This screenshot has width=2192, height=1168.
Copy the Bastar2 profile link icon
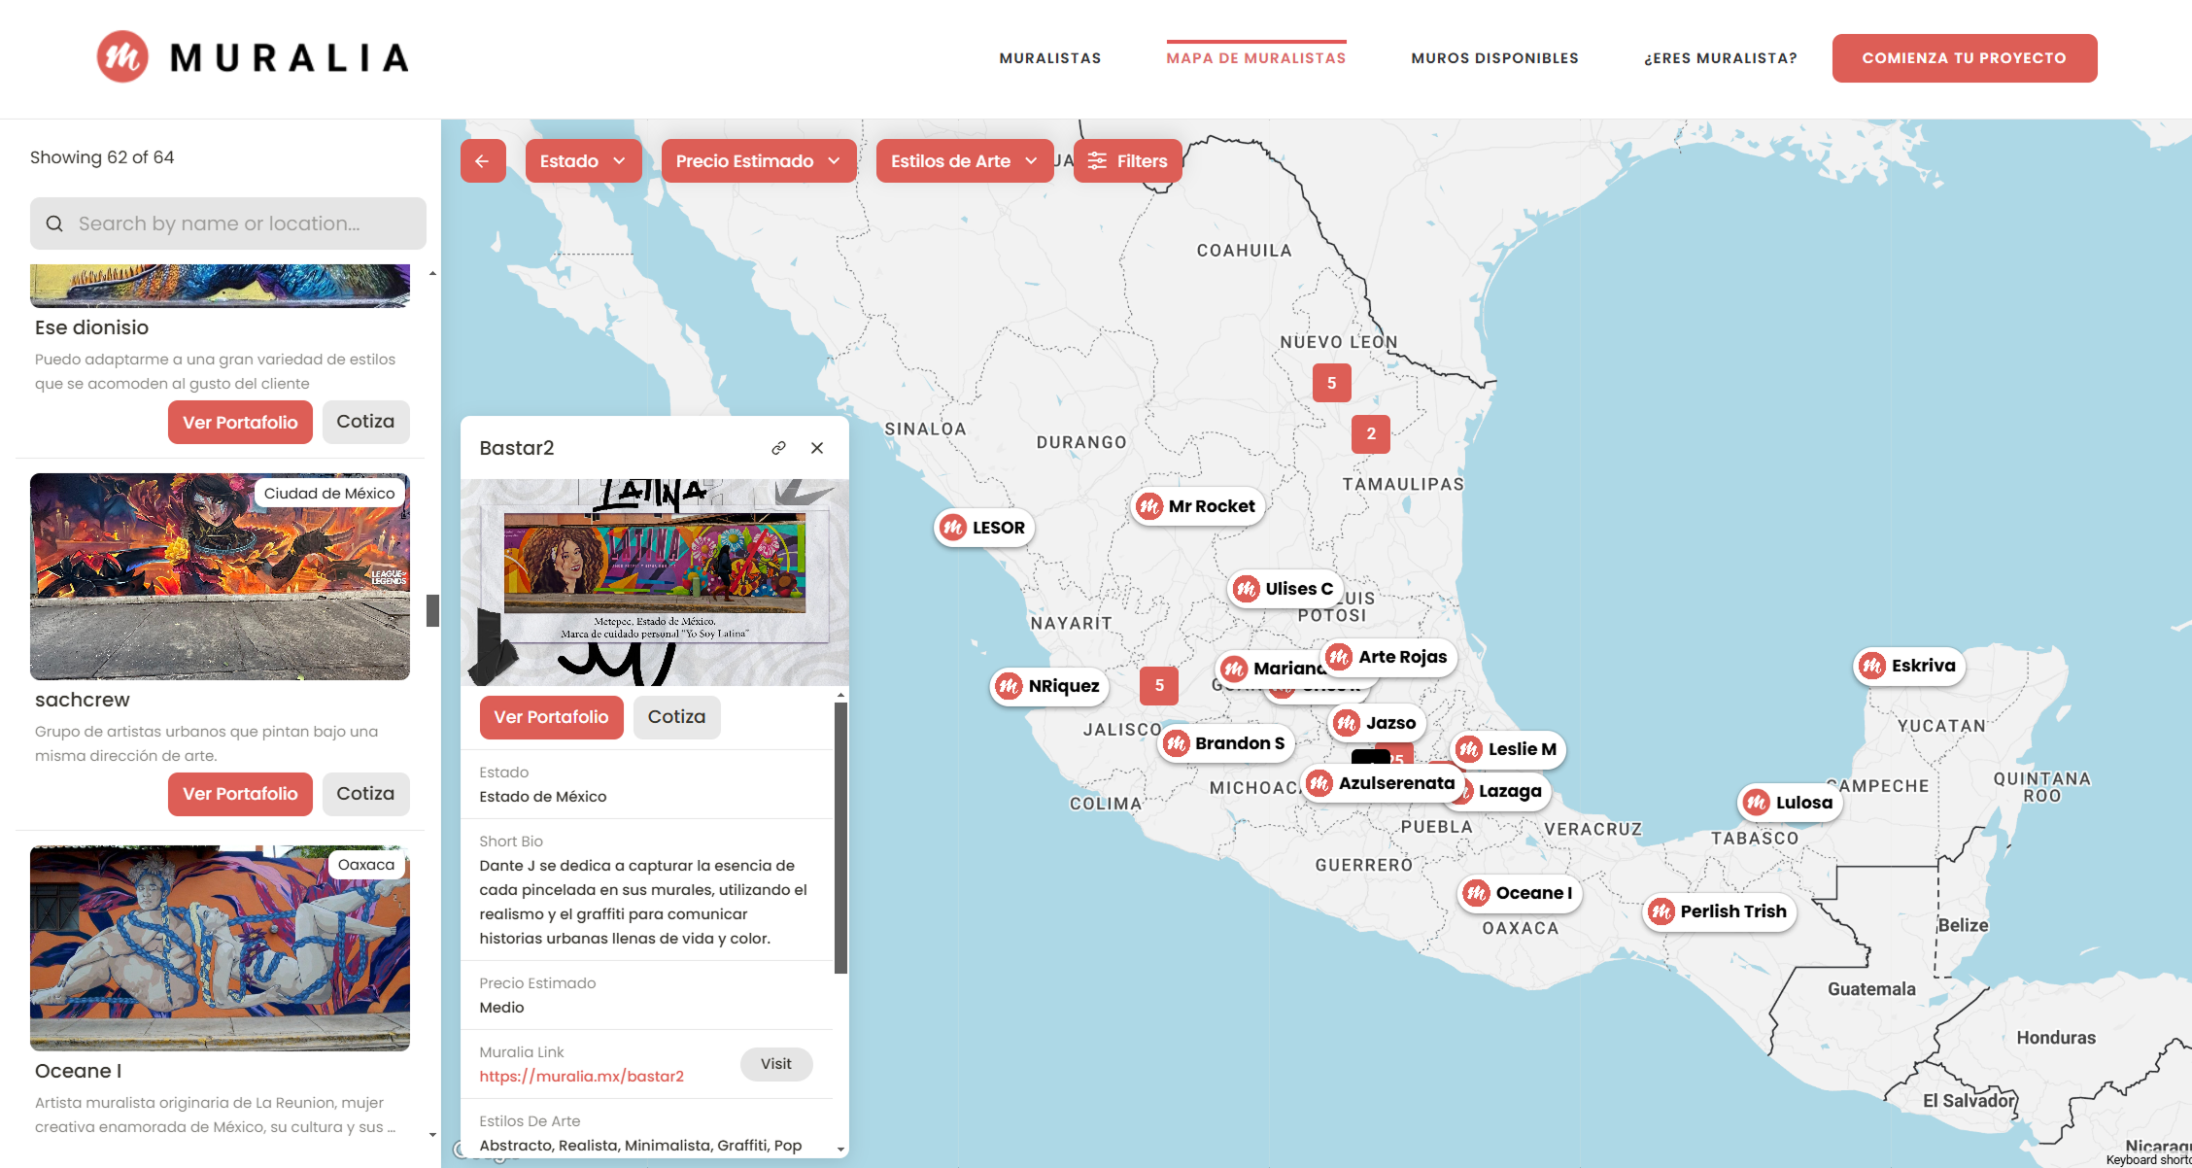(777, 448)
